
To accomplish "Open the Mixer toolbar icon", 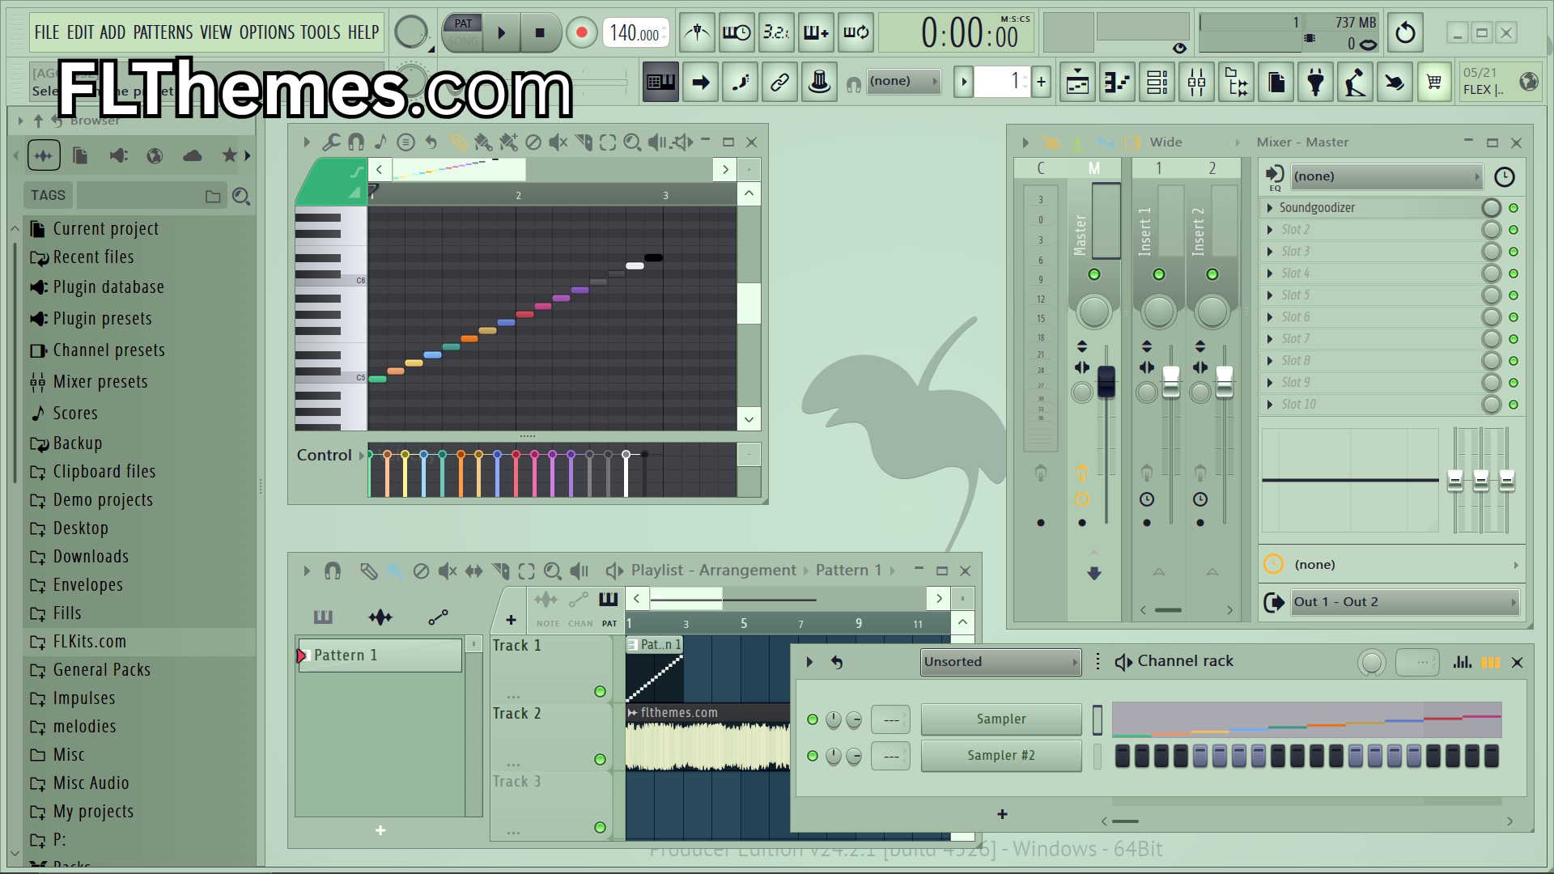I will pyautogui.click(x=1196, y=82).
